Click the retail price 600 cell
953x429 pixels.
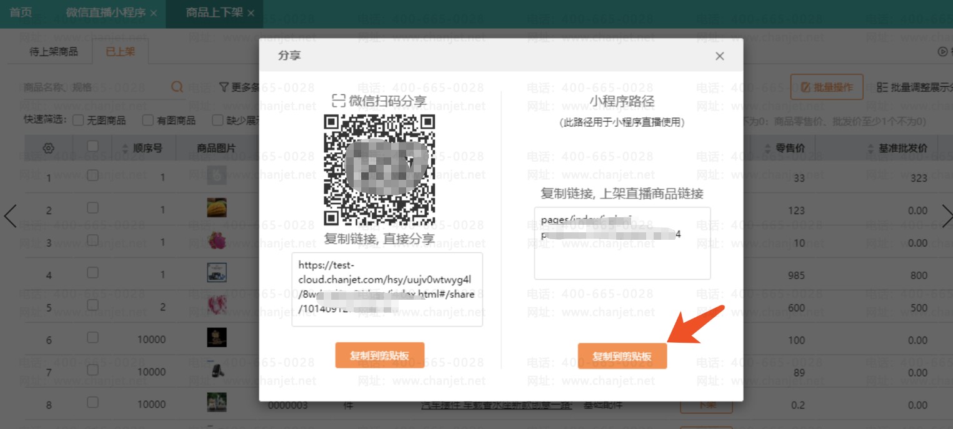pyautogui.click(x=797, y=308)
